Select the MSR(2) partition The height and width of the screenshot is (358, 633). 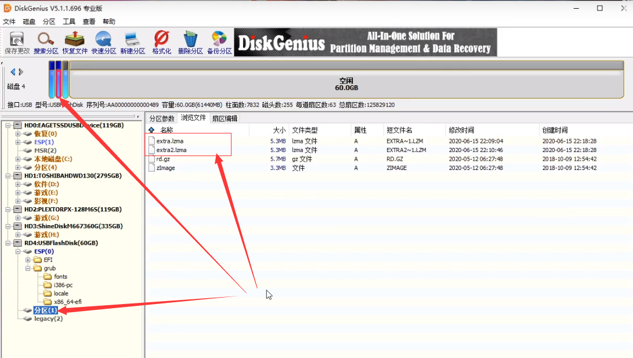pyautogui.click(x=45, y=150)
